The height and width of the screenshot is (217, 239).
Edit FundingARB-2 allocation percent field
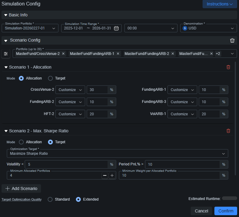[x=97, y=102]
